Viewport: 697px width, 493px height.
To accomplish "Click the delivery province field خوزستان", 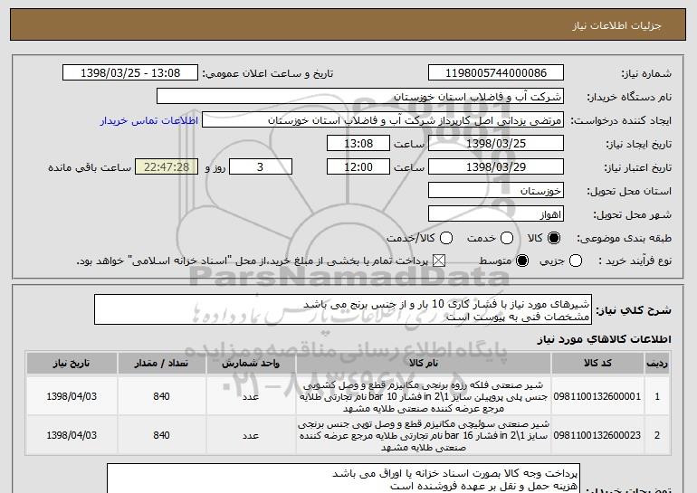I will [x=496, y=191].
